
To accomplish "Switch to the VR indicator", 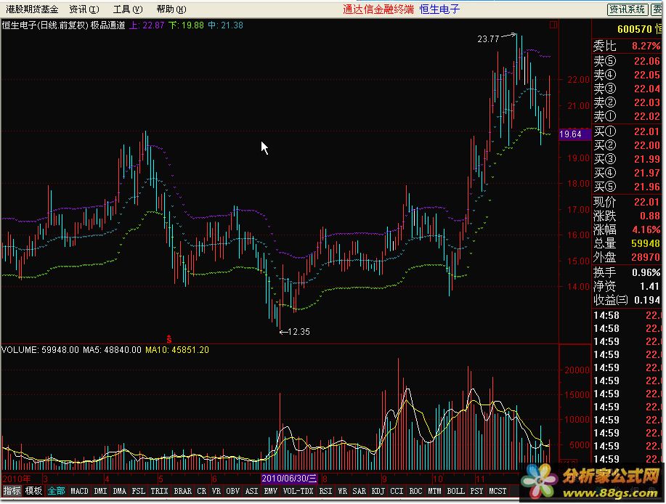I will pyautogui.click(x=216, y=491).
